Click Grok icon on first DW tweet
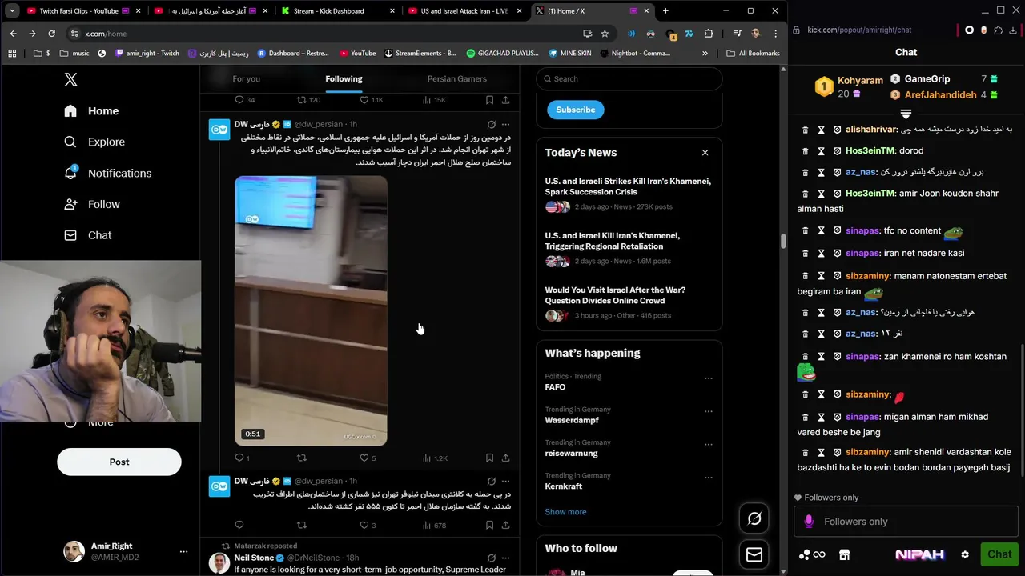The height and width of the screenshot is (576, 1025). pos(492,125)
